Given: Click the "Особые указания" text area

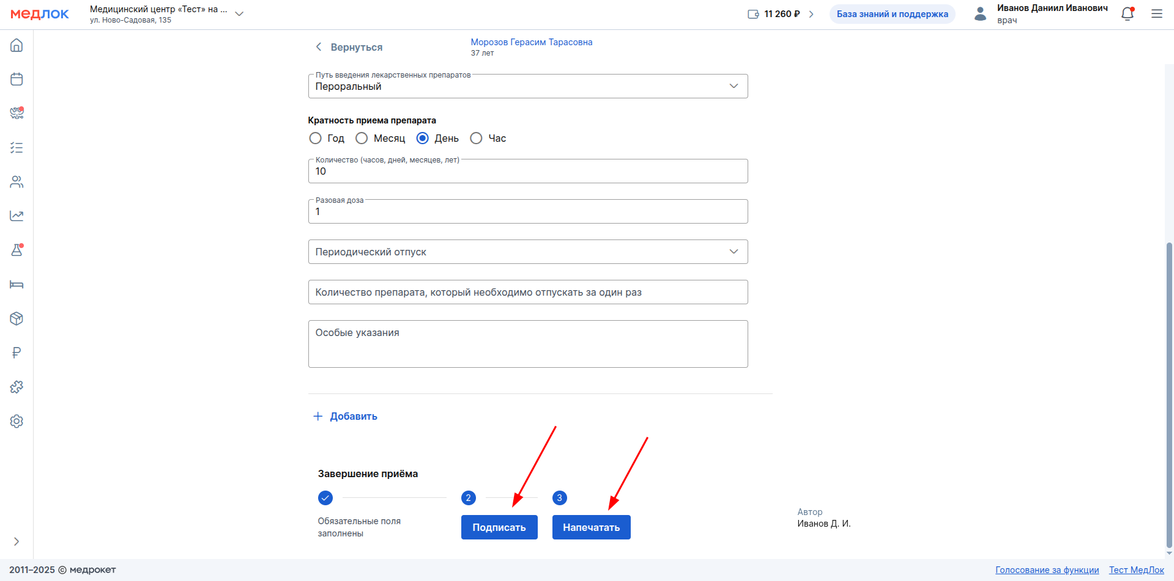Looking at the screenshot, I should pos(527,344).
